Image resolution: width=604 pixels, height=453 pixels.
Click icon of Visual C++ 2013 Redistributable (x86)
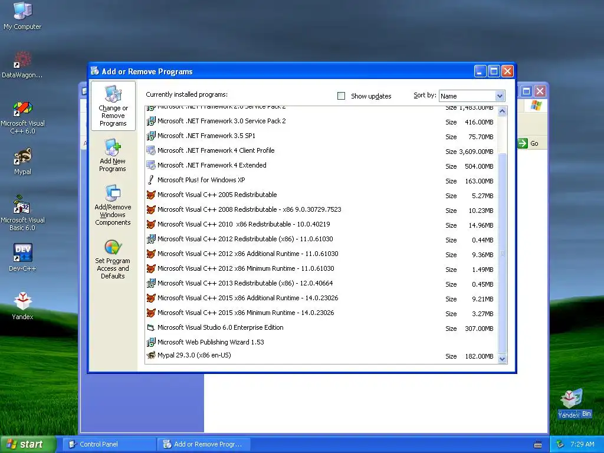click(151, 283)
